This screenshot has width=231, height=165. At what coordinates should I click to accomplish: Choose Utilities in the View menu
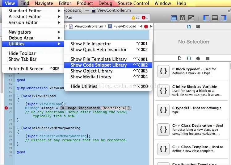click(33, 44)
